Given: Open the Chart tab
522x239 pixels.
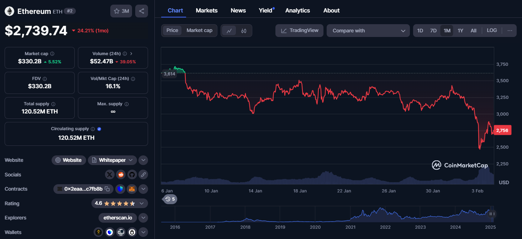Looking at the screenshot, I should click(175, 10).
